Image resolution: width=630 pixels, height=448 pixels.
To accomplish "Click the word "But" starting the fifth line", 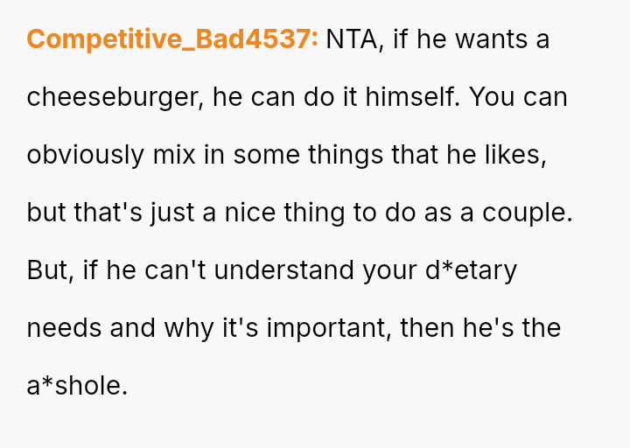I will 47,270.
